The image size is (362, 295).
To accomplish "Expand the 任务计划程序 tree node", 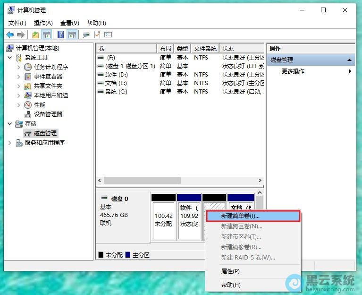I will (19, 67).
